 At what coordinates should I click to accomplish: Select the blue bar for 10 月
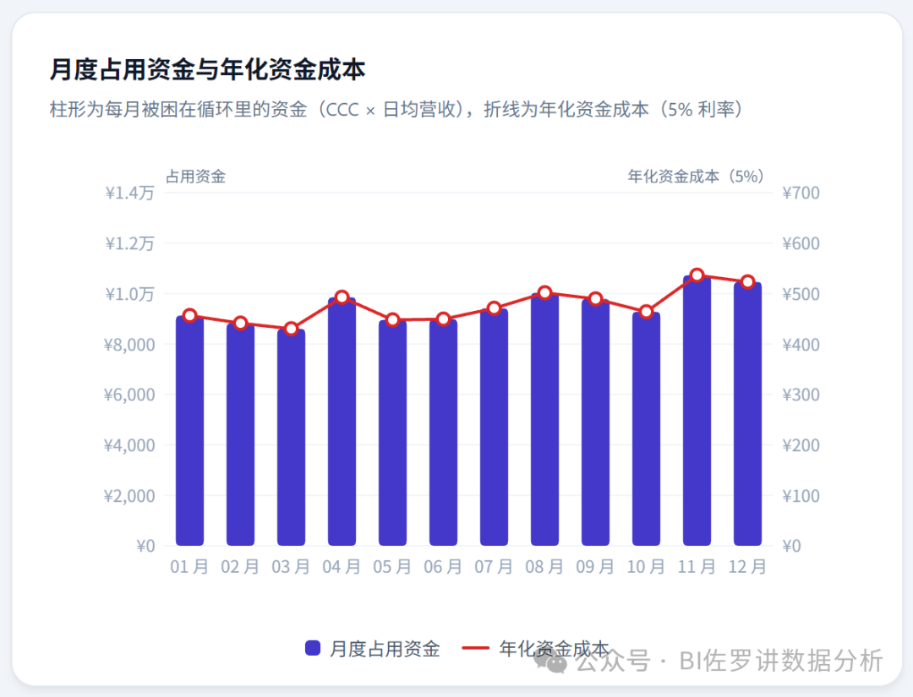coord(646,429)
